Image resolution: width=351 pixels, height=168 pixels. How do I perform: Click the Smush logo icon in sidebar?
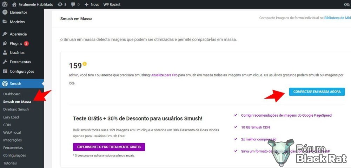click(x=5, y=84)
